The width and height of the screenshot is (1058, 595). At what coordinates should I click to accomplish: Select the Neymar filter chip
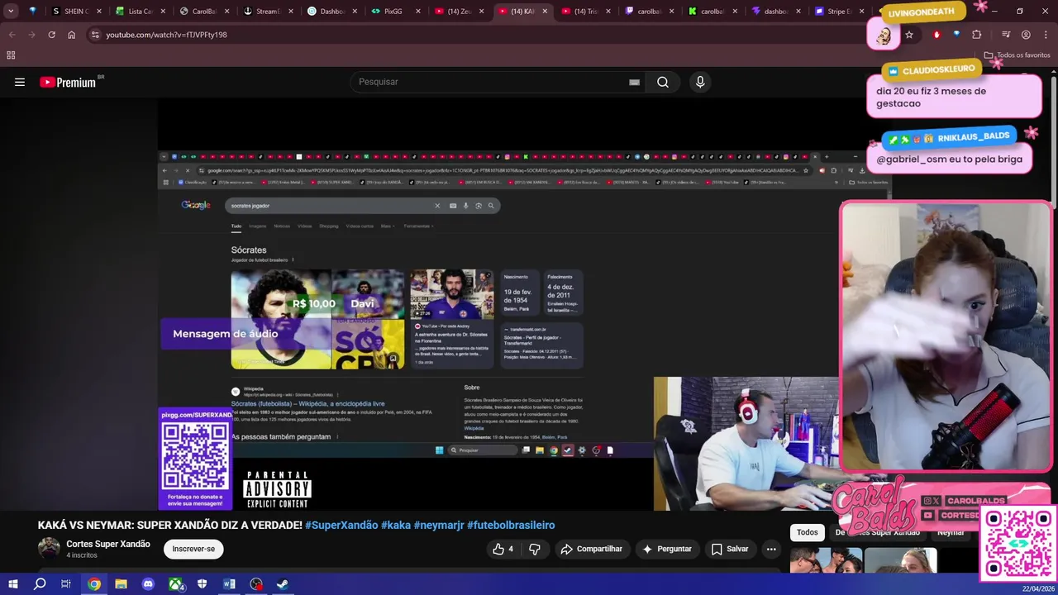[x=951, y=532]
